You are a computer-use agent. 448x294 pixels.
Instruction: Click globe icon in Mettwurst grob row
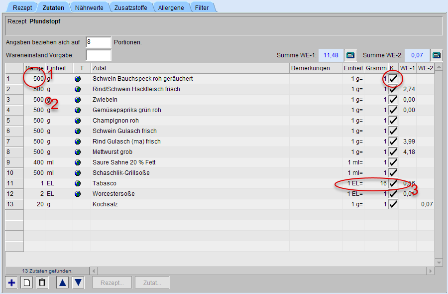tap(78, 152)
